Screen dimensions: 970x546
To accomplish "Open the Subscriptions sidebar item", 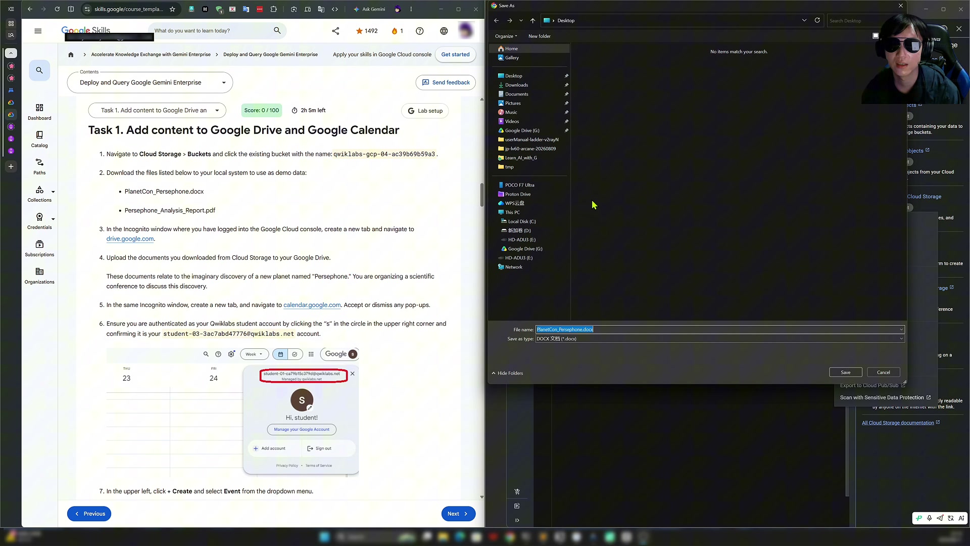I will click(x=39, y=249).
